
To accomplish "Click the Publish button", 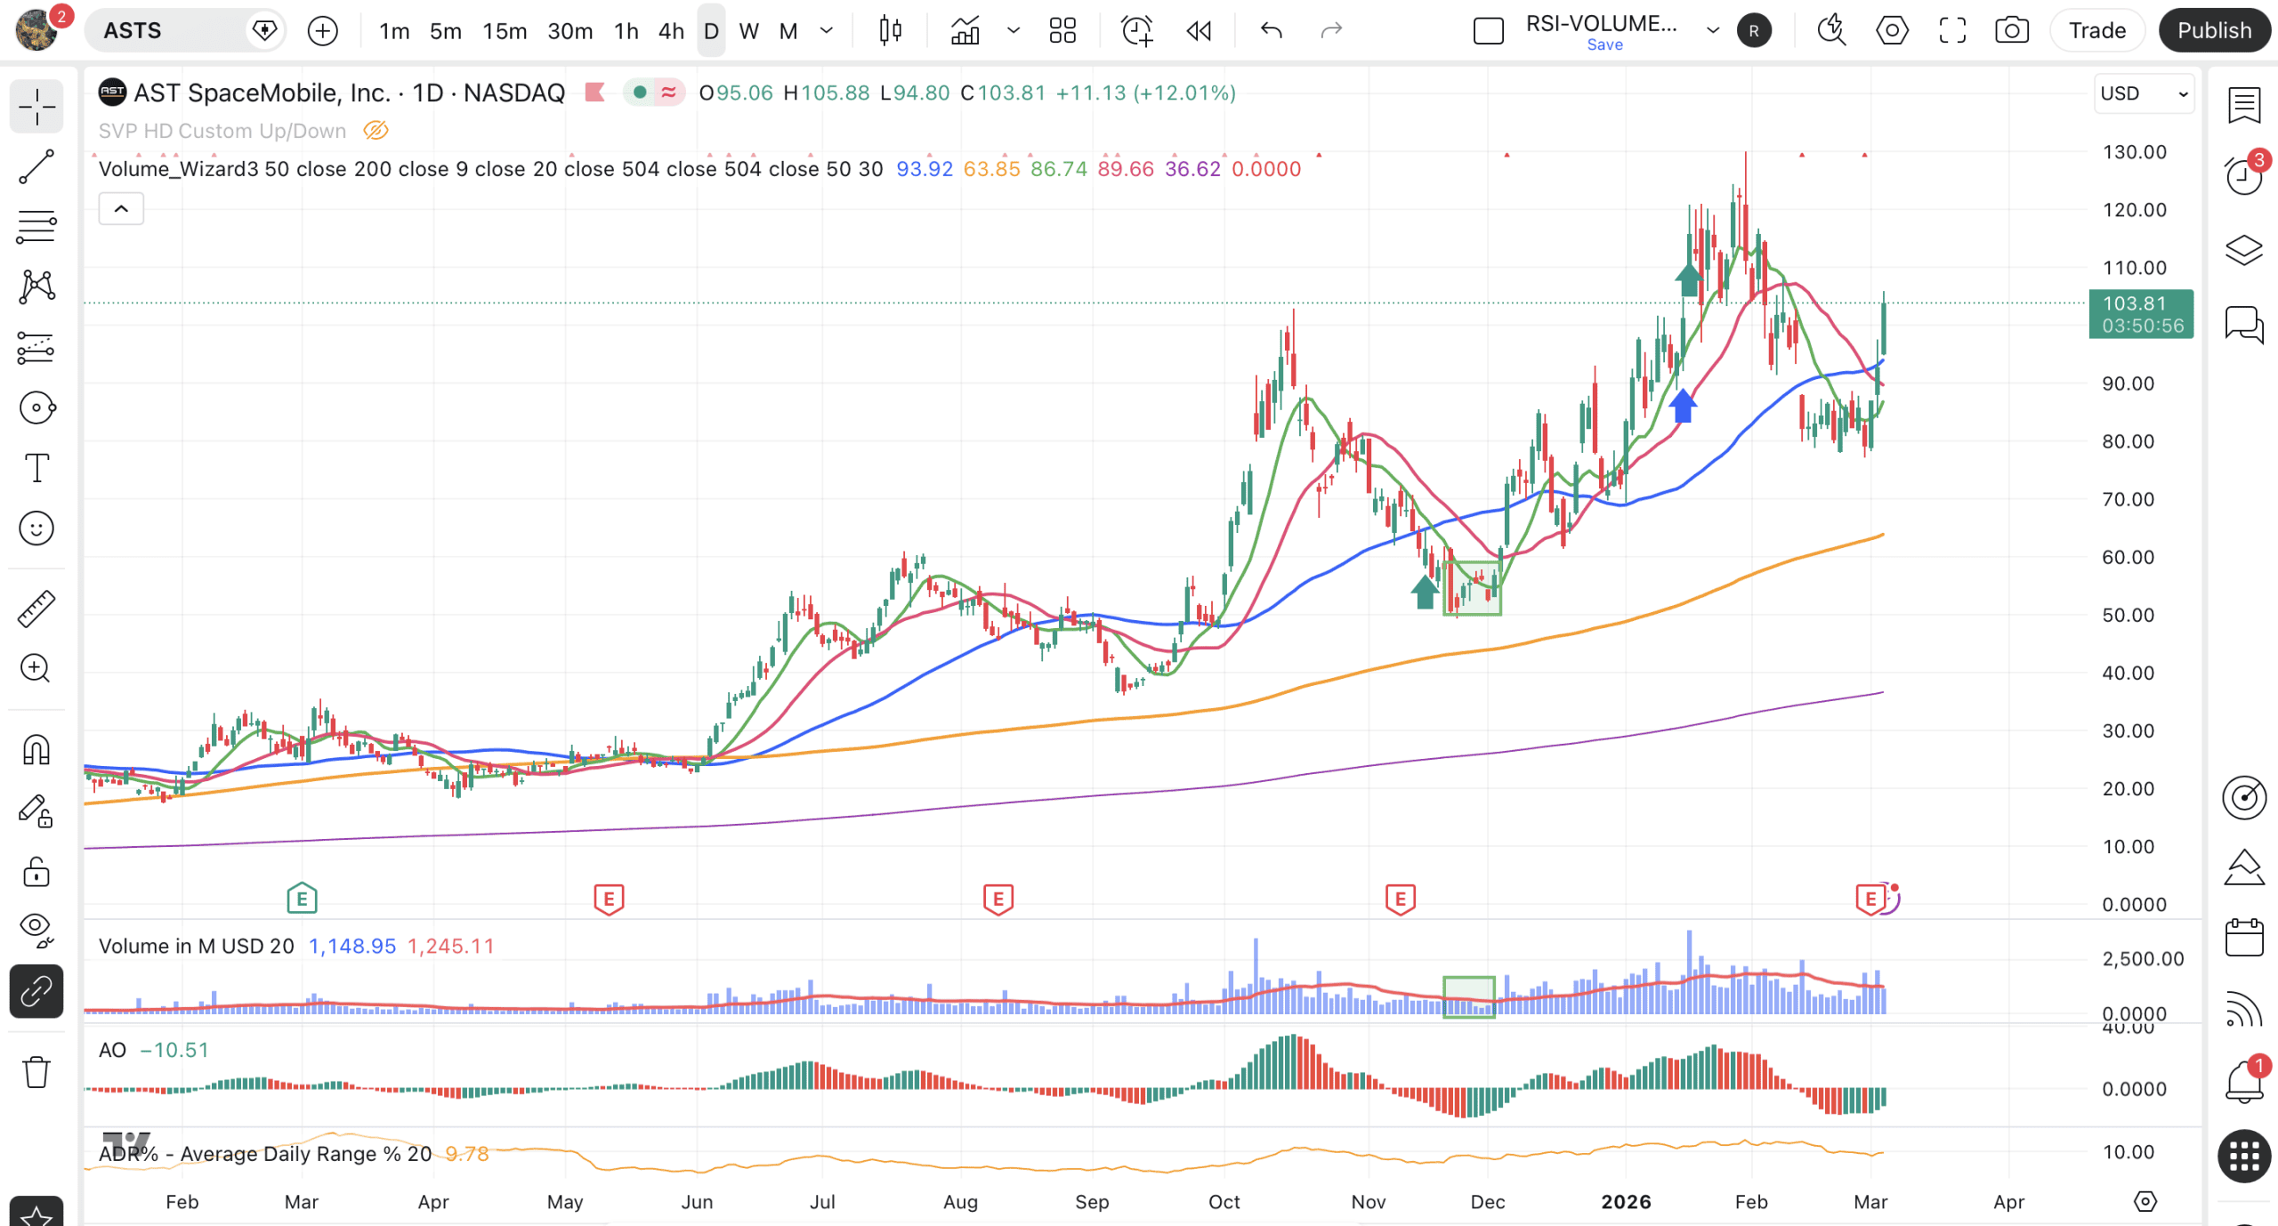I will (x=2214, y=31).
